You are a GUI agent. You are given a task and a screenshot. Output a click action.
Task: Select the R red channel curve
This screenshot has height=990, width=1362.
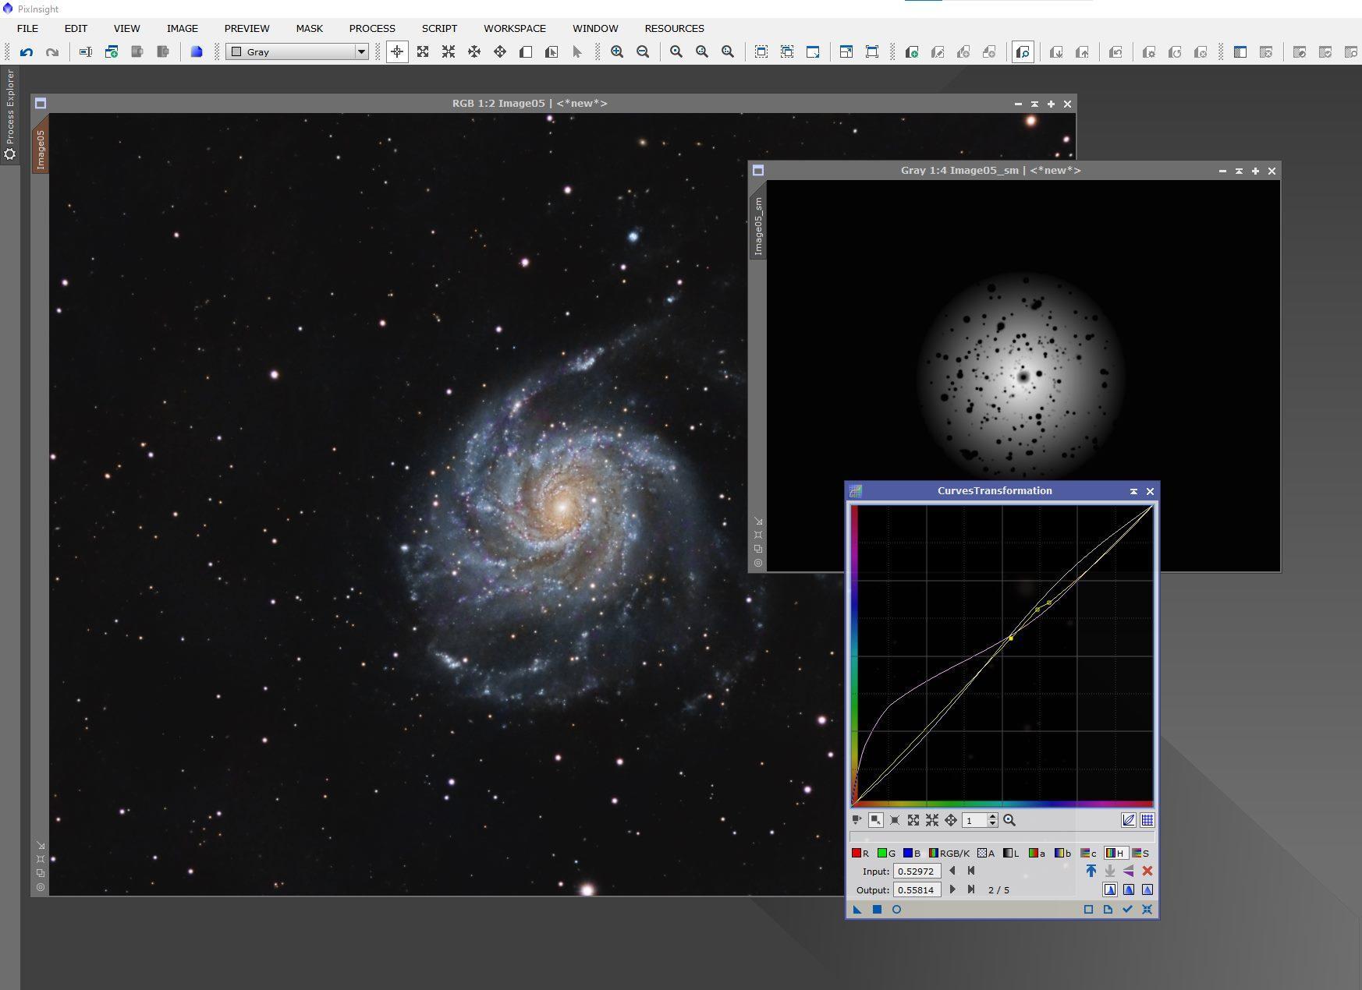click(x=860, y=853)
